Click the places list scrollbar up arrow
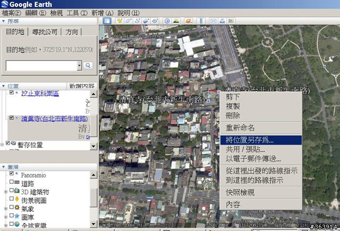Viewport: 340px width, 231px height. pos(93,94)
